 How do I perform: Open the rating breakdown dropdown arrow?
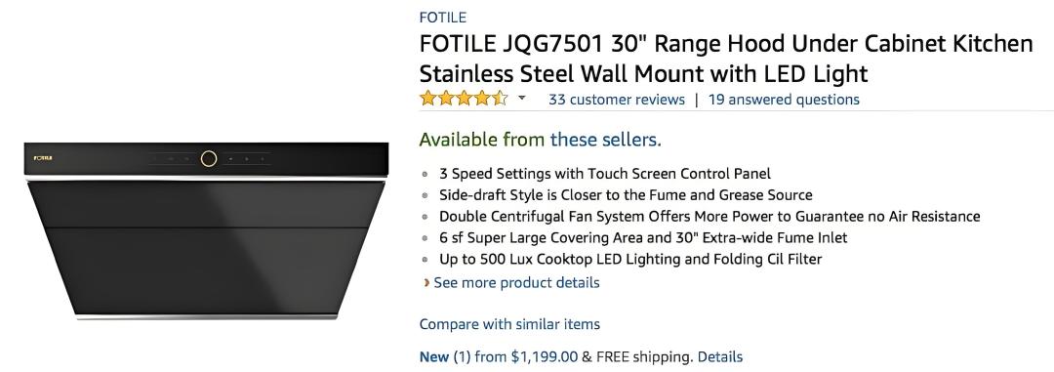point(521,99)
